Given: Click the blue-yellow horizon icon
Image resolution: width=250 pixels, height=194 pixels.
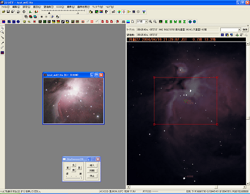Looking at the screenshot, I should pyautogui.click(x=128, y=22).
